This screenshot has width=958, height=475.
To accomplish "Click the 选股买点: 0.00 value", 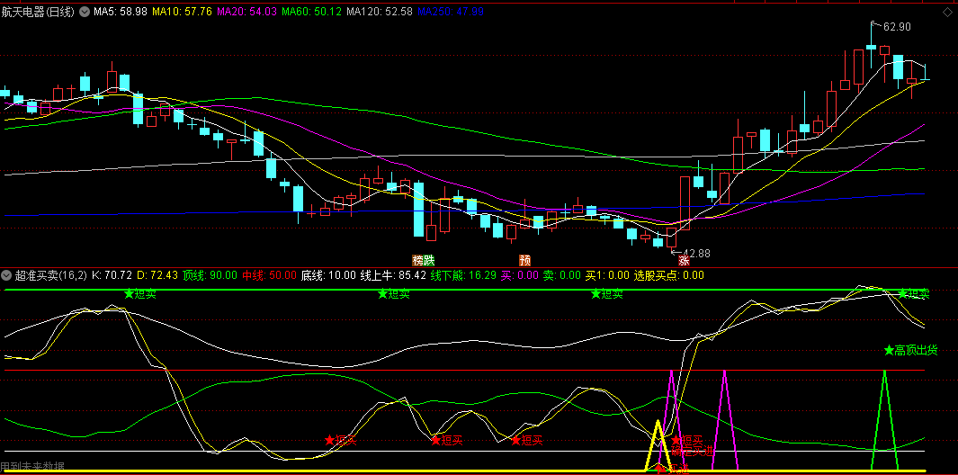I will pyautogui.click(x=669, y=275).
